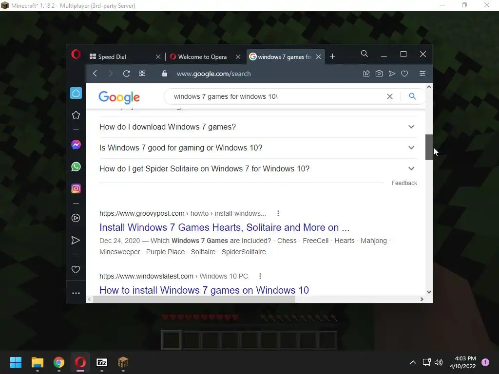Open sidebar My Flow arrow icon
This screenshot has height=374, width=499.
(76, 240)
